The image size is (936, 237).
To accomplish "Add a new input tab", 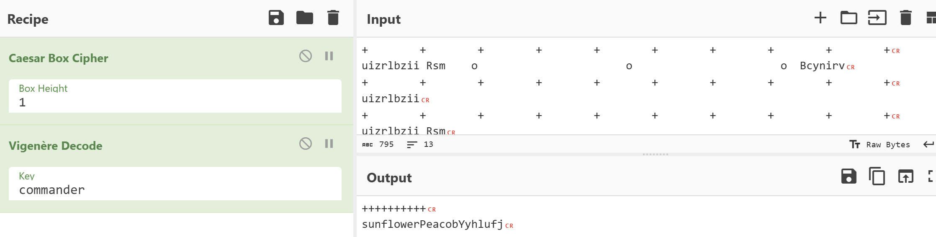I will coord(820,18).
